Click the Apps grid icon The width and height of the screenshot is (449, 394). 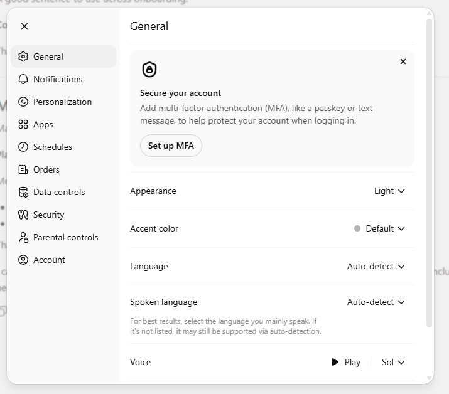point(23,124)
